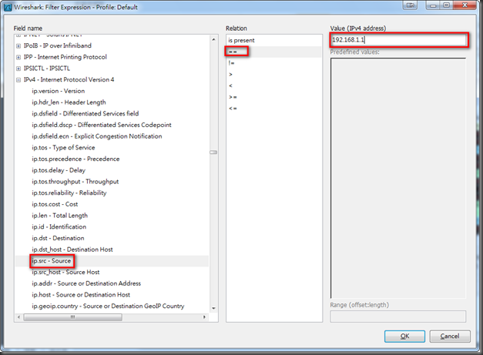This screenshot has width=483, height=355.
Task: Close the Filter Expression dialog window
Action: click(x=465, y=5)
